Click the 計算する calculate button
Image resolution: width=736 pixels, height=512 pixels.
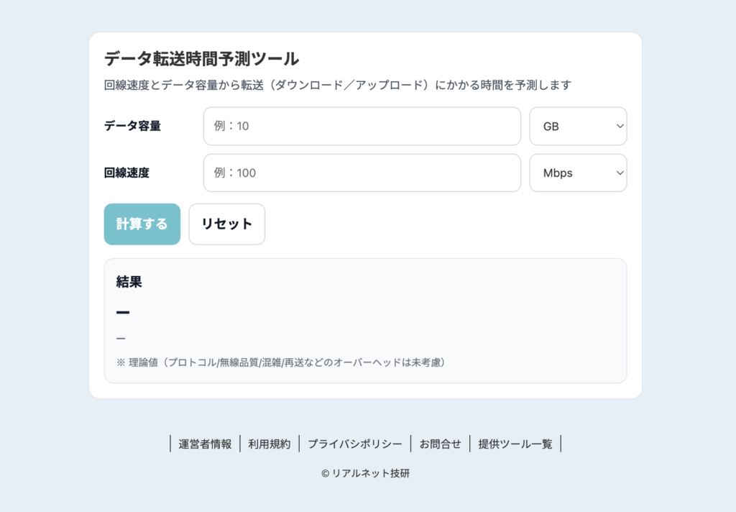coord(142,224)
